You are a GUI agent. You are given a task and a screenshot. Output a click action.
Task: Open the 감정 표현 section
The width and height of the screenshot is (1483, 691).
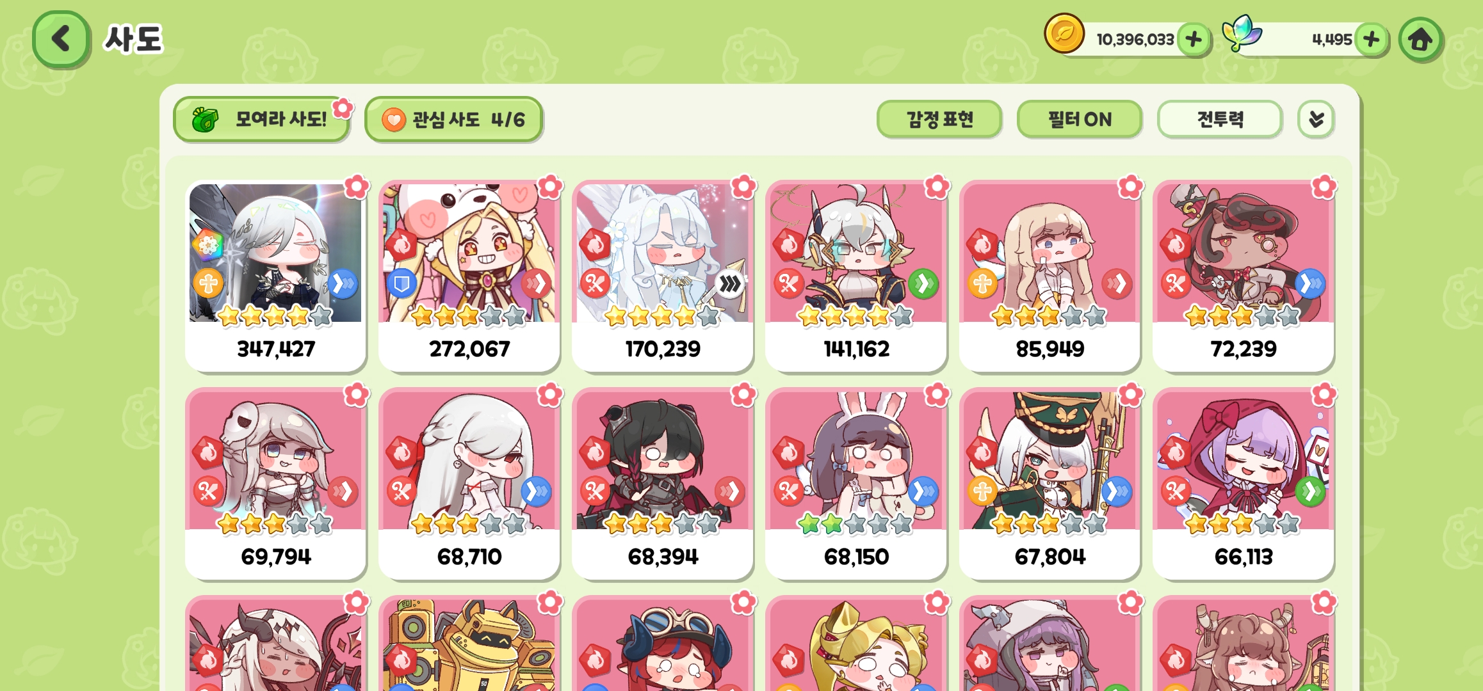939,119
